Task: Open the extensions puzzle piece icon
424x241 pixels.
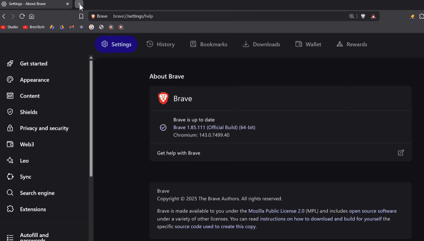Action: coord(421,16)
